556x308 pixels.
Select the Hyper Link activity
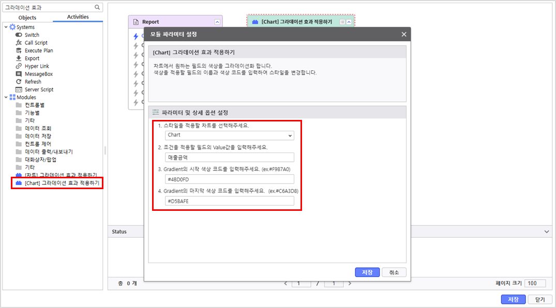[37, 66]
